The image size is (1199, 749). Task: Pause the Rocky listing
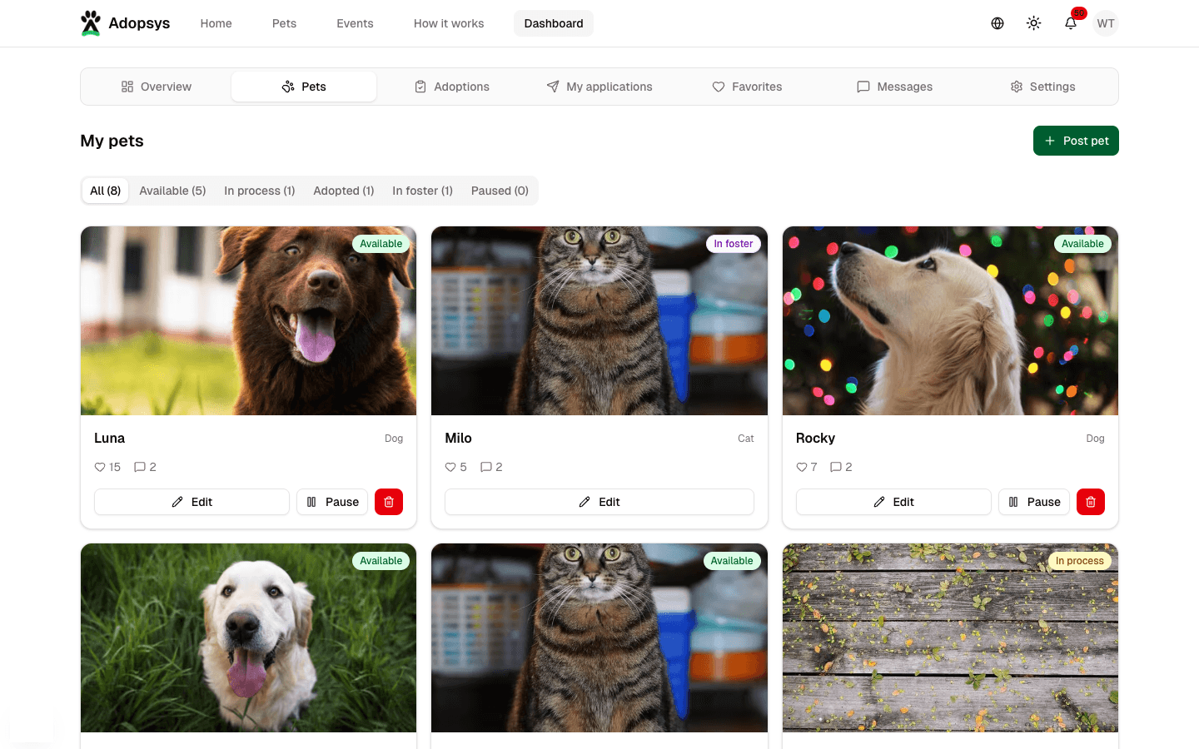1033,501
